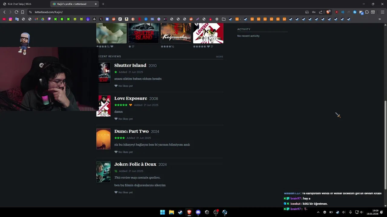The image size is (387, 217).
Task: Like the Shutter Island review via the heart
Action: click(116, 86)
